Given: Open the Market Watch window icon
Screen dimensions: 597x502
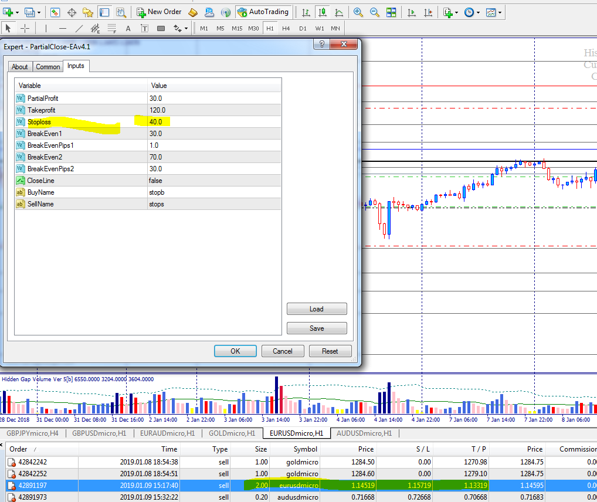Looking at the screenshot, I should coord(55,12).
